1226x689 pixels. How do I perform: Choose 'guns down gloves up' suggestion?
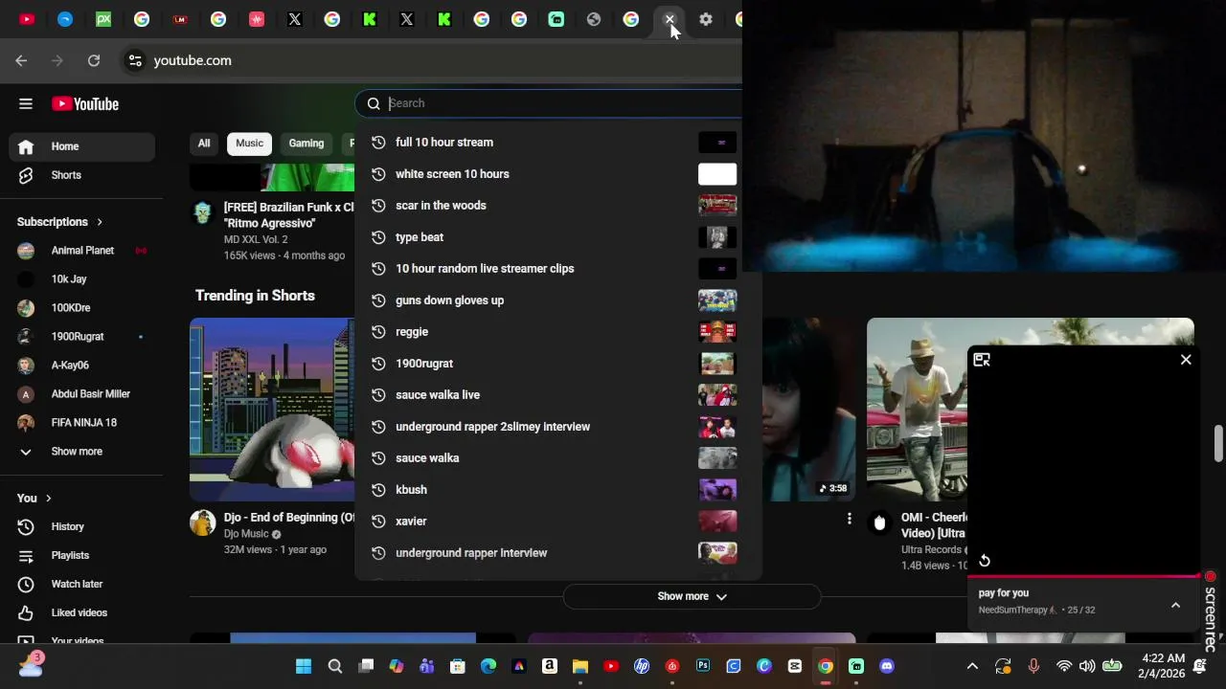coord(557,300)
